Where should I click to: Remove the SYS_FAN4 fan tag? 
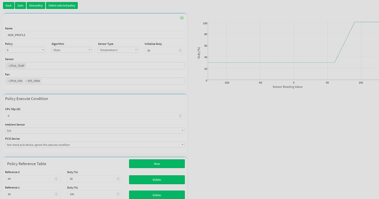(27, 81)
